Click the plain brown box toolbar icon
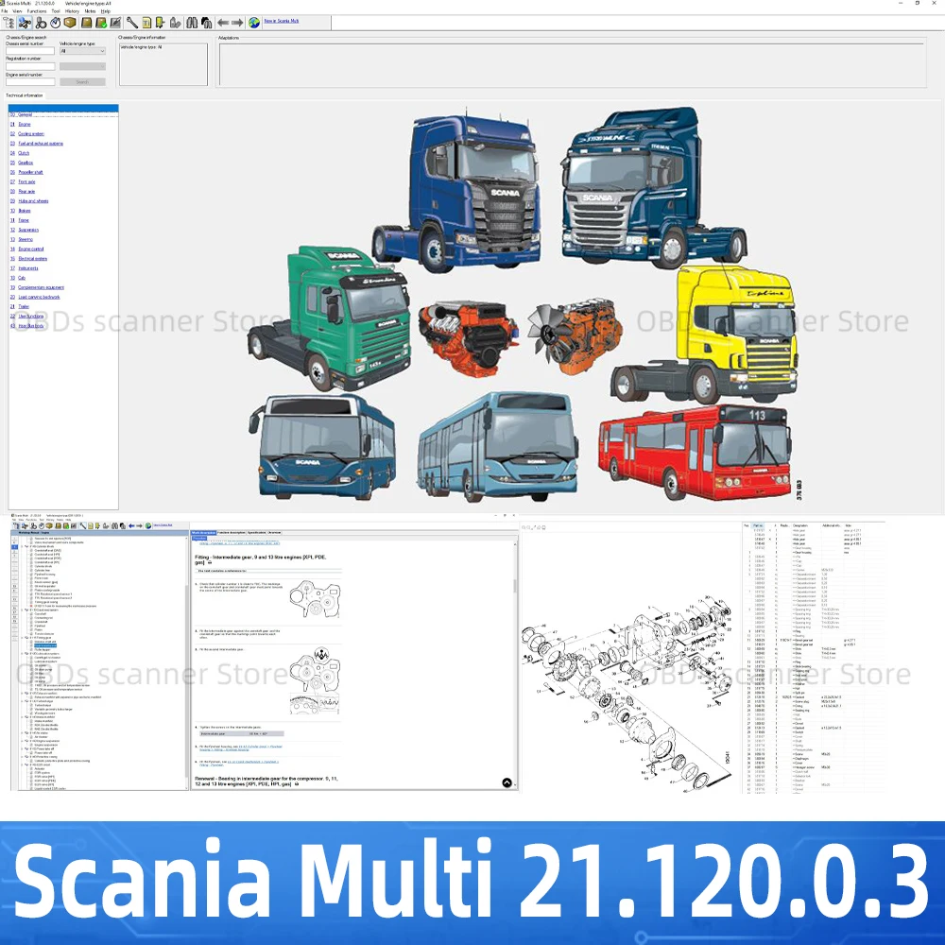The height and width of the screenshot is (945, 945). tap(86, 23)
